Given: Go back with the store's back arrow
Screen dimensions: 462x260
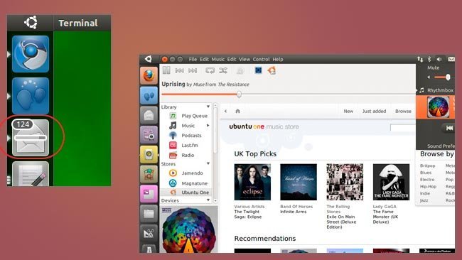Looking at the screenshot, I should (x=225, y=112).
